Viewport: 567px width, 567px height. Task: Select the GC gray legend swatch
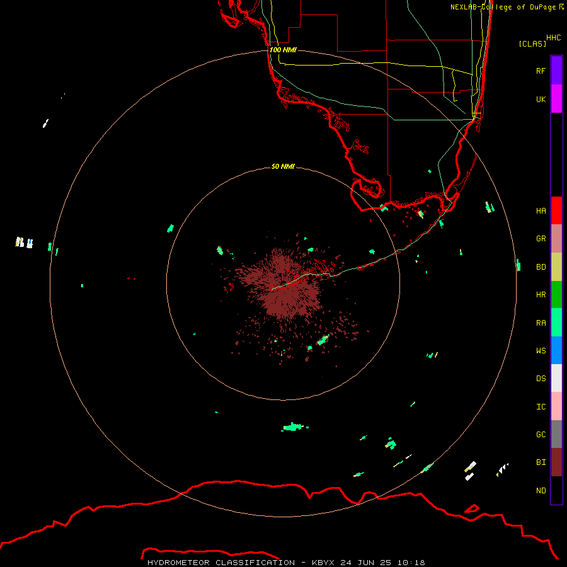point(556,434)
